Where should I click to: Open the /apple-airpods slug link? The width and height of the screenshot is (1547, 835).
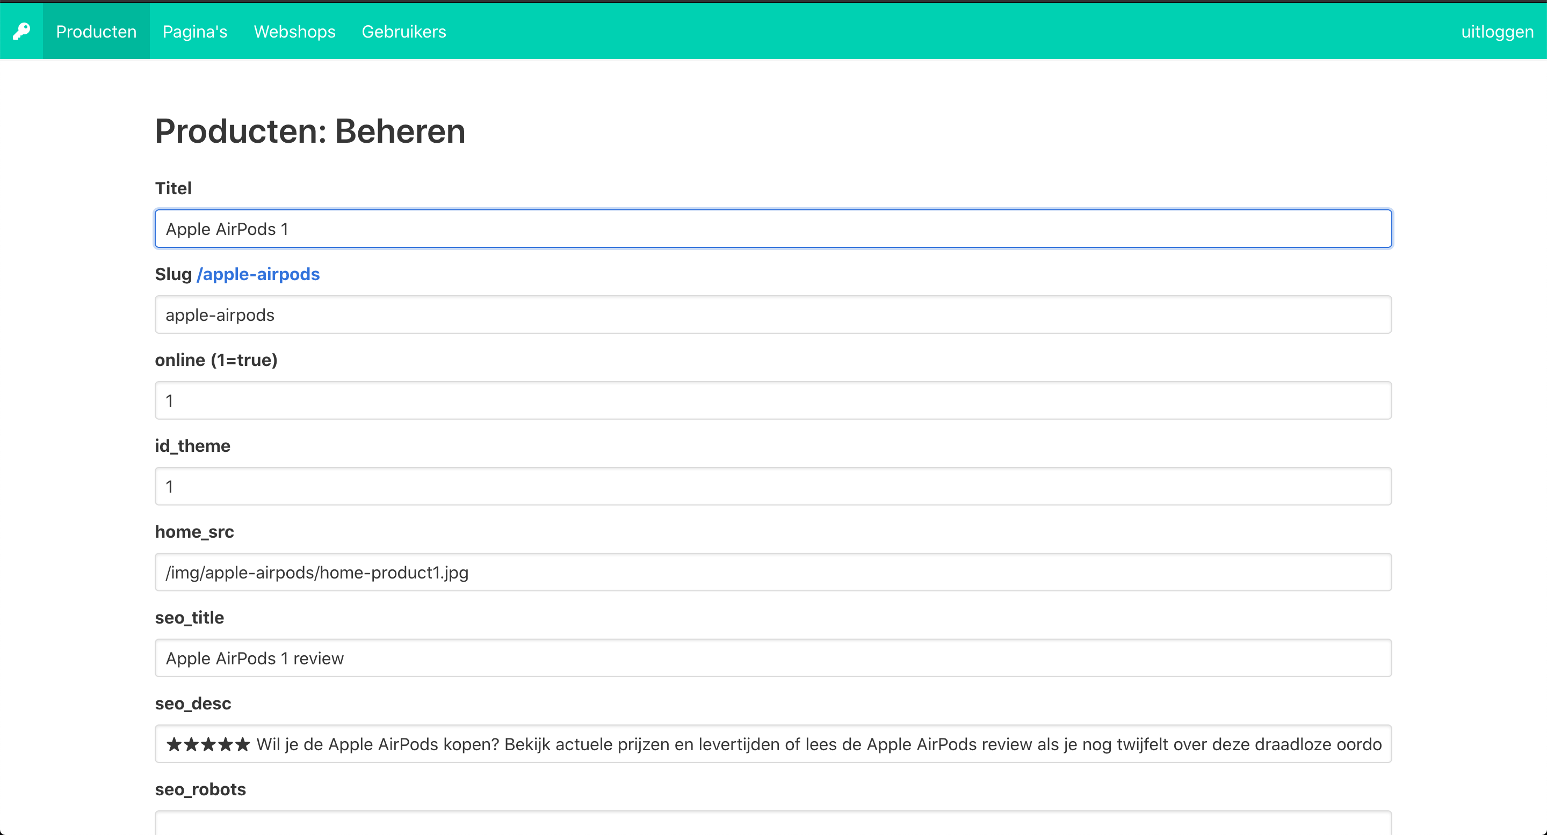click(x=258, y=274)
